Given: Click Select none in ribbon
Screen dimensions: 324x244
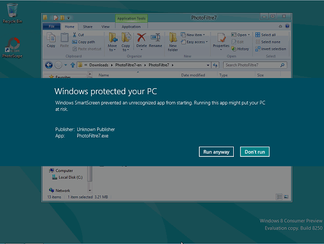Looking at the screenshot, I should pyautogui.click(x=268, y=42).
